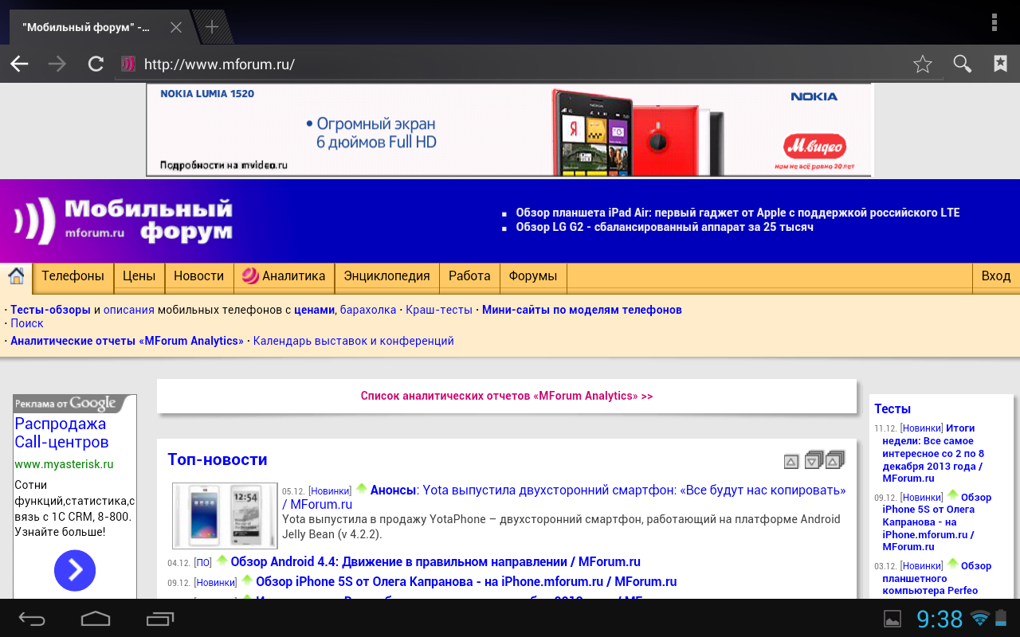Open Аналитические отчеты «MForum Analytics» link
Image resolution: width=1020 pixels, height=637 pixels.
[127, 341]
